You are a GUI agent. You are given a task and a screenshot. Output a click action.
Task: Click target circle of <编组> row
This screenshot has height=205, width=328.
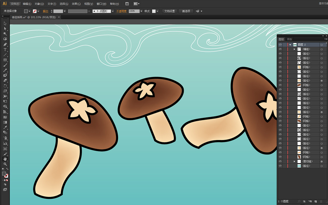(x=322, y=49)
